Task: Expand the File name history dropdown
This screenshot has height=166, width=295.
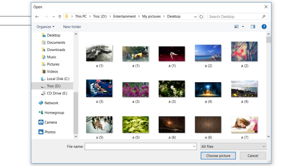Action: (194, 146)
